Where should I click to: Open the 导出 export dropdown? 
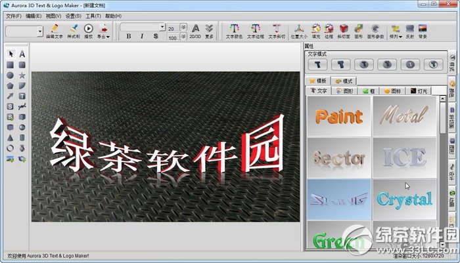click(104, 31)
